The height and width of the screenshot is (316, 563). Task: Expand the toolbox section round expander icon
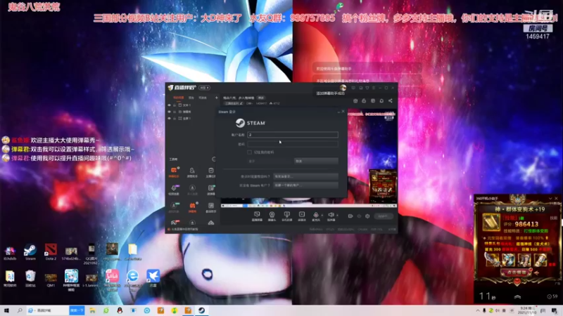(214, 159)
